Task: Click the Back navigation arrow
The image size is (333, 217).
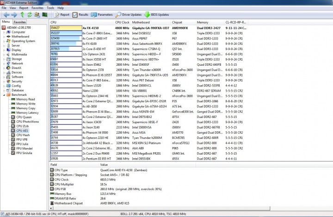Action: tap(6, 15)
